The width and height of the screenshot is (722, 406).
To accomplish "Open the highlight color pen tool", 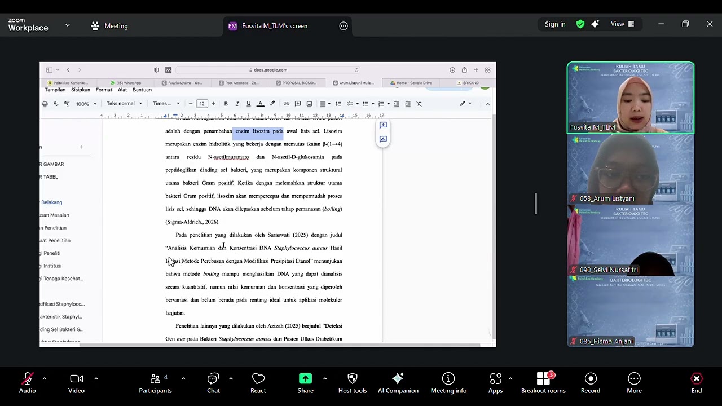I will (272, 104).
